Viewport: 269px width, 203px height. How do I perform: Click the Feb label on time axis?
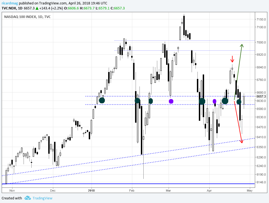(132, 191)
